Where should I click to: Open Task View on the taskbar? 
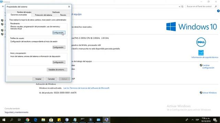pos(19,120)
